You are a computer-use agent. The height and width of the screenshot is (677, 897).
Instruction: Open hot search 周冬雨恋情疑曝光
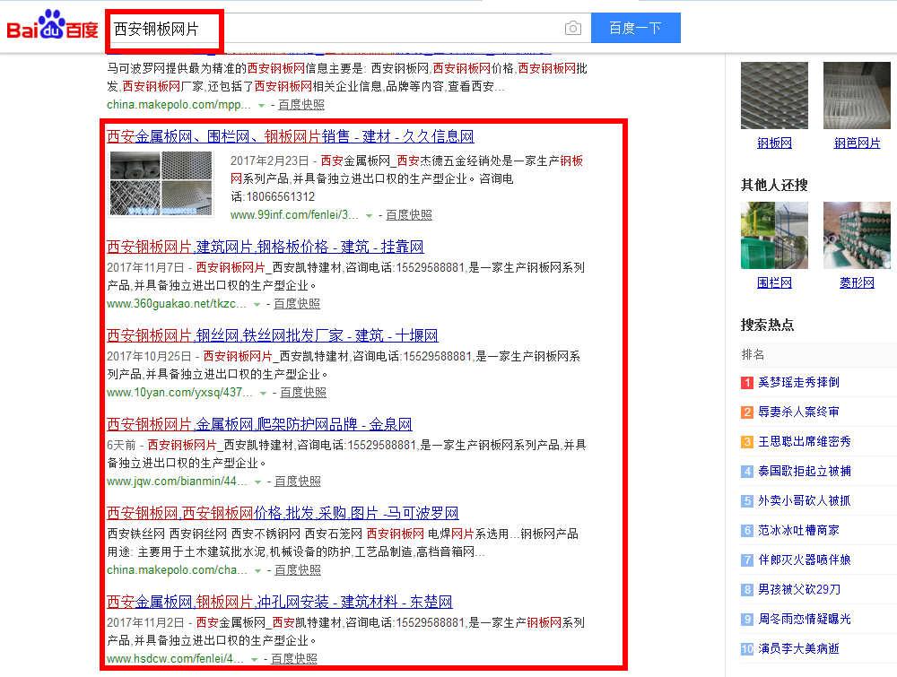point(805,619)
